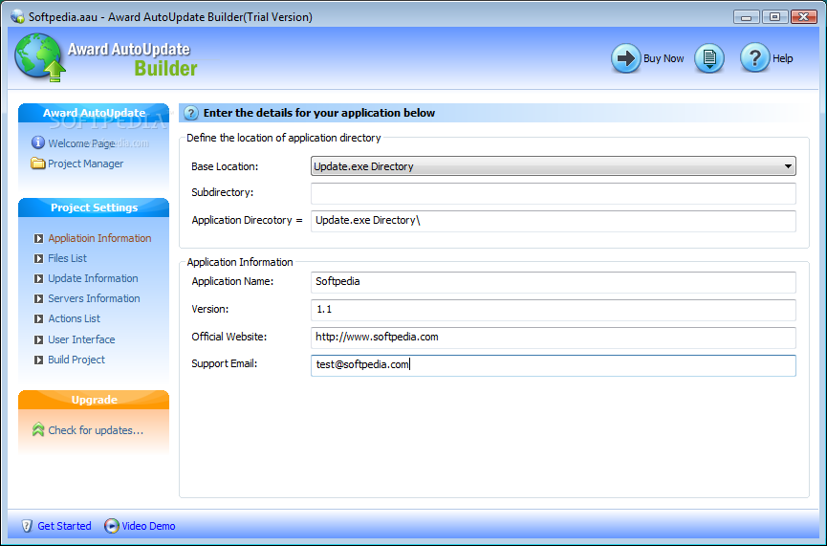Click the Project Settings panel header
827x546 pixels.
94,207
